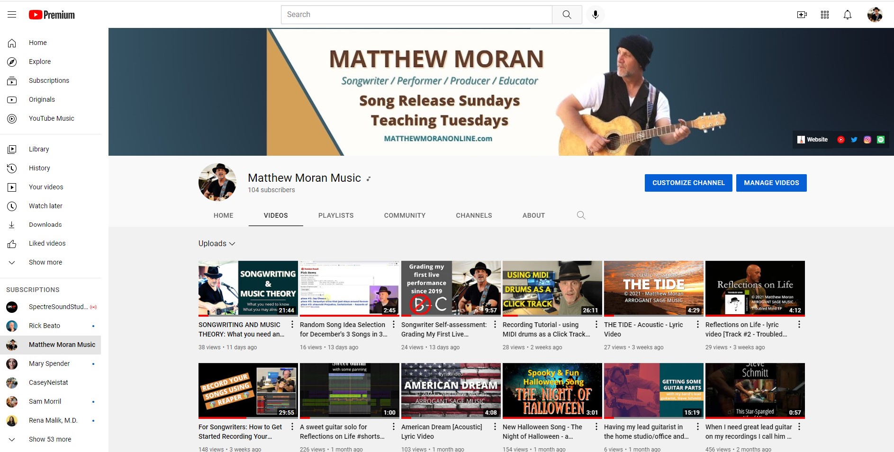This screenshot has width=894, height=452.
Task: Go to Home in sidebar
Action: [x=51, y=43]
